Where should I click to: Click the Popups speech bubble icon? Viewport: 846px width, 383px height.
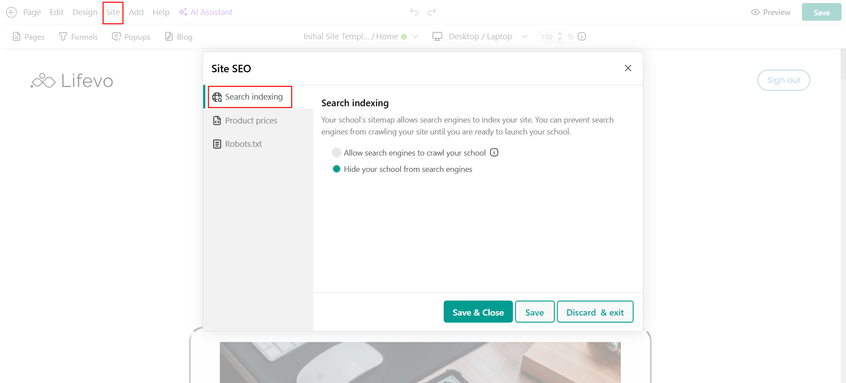click(x=116, y=37)
